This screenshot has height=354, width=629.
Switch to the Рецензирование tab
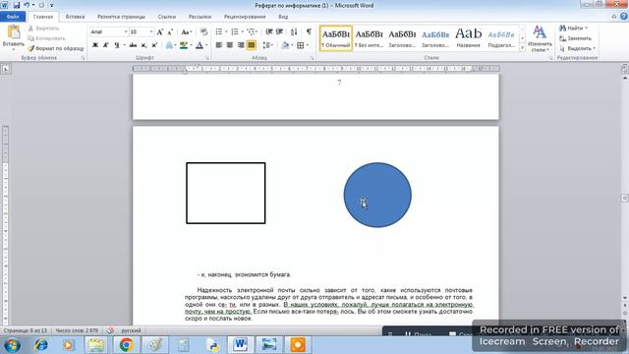point(245,17)
